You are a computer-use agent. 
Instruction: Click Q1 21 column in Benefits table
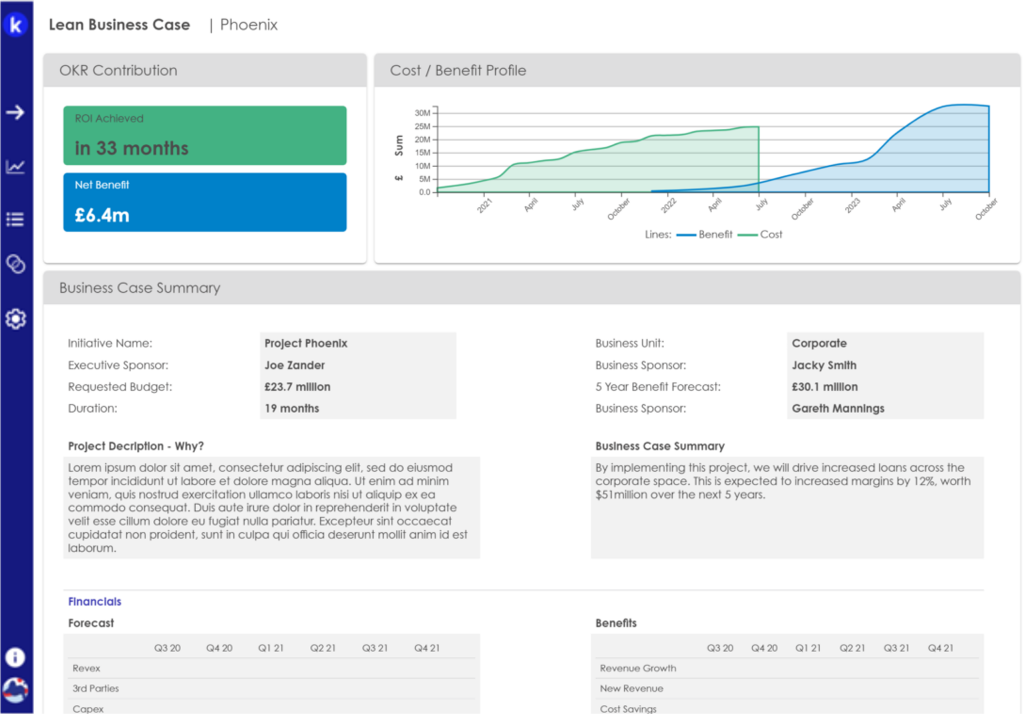[809, 649]
